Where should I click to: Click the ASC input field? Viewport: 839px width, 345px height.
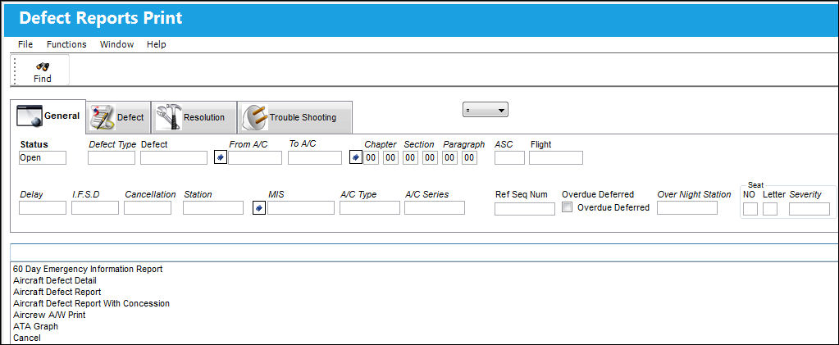click(x=510, y=158)
